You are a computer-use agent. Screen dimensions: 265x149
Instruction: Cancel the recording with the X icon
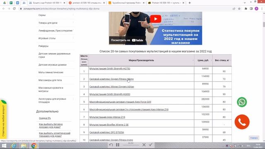[x=144, y=145]
